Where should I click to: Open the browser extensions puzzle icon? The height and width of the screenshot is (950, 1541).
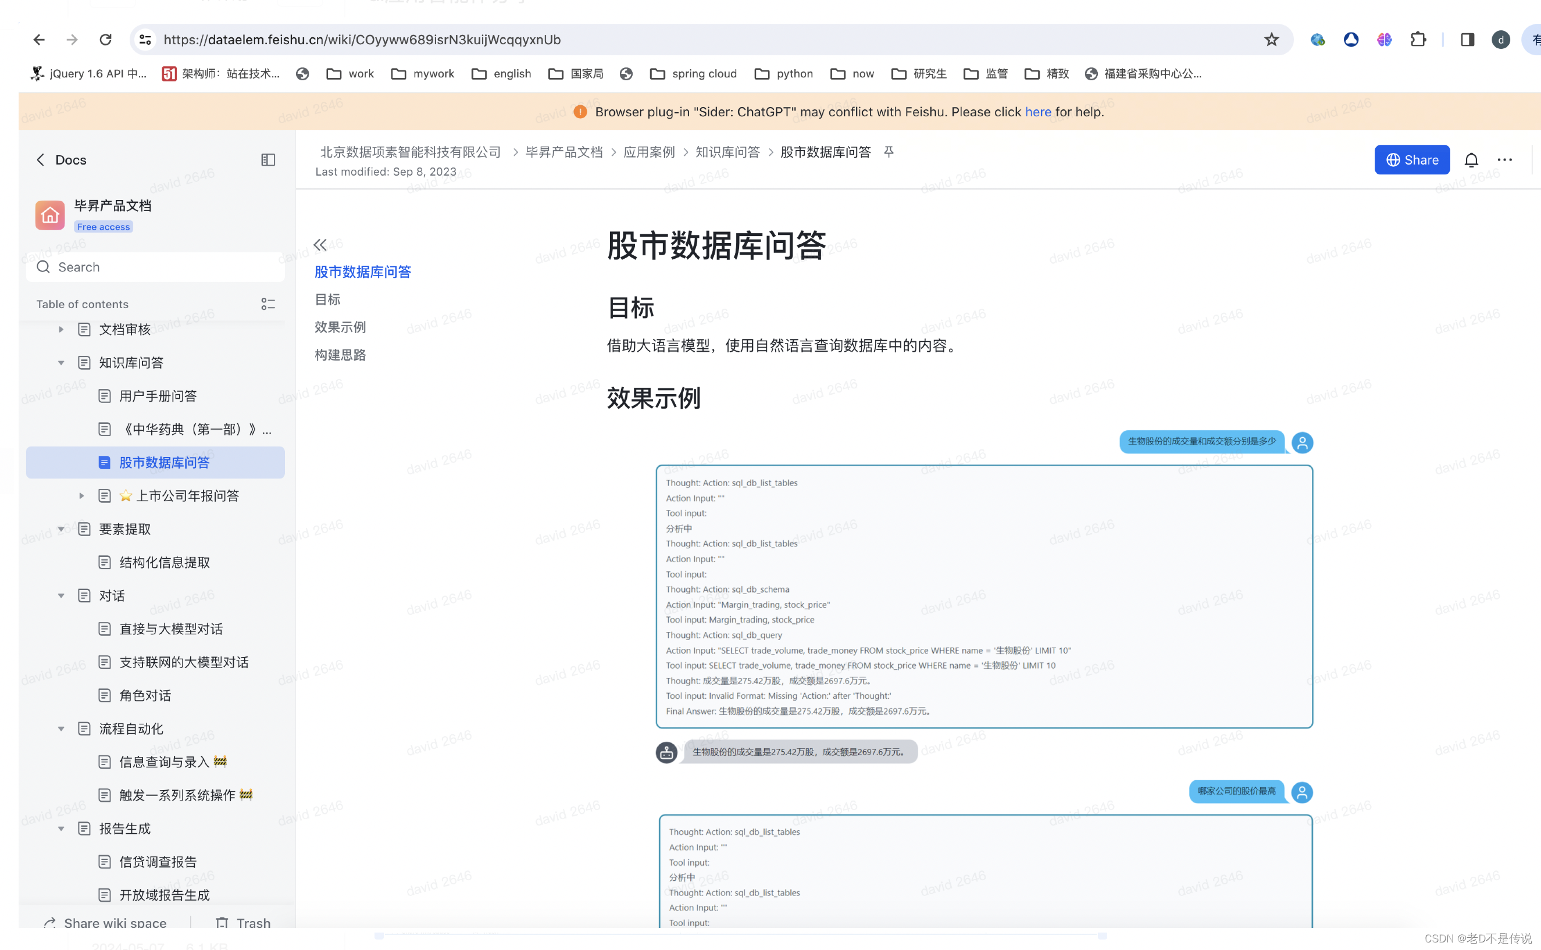(1418, 40)
